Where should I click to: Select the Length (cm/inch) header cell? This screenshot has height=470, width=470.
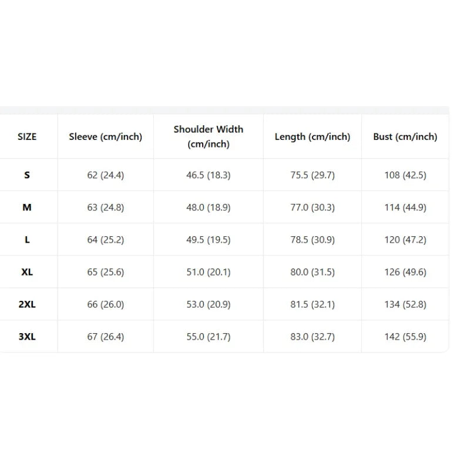(313, 137)
